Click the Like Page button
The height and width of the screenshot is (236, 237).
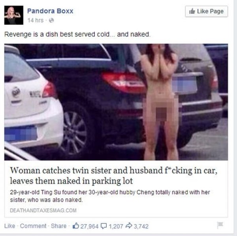click(x=207, y=11)
